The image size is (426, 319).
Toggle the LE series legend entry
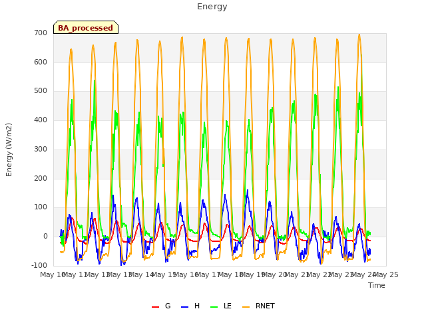pos(221,306)
